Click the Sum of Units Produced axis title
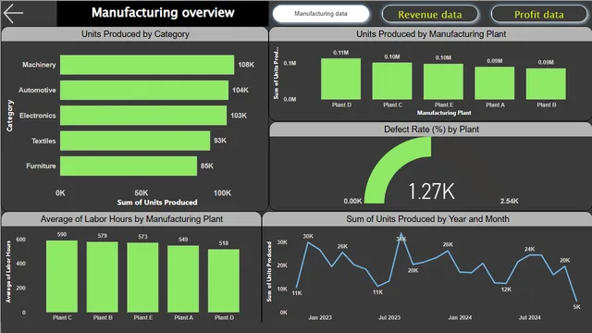 [157, 203]
